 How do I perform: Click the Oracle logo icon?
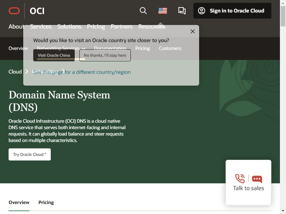pos(14,11)
